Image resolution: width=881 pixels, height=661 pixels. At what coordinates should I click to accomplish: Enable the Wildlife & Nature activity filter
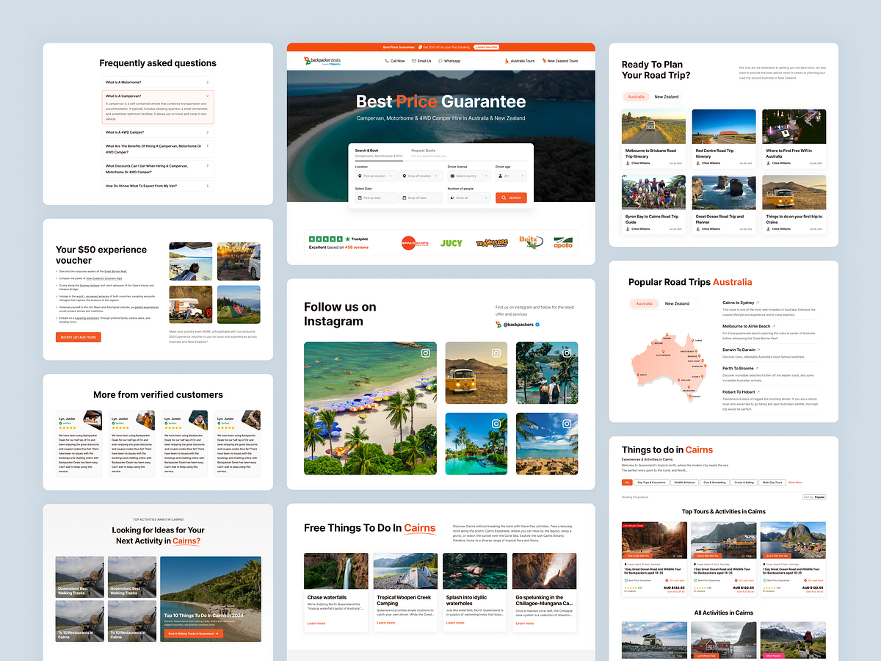click(684, 482)
